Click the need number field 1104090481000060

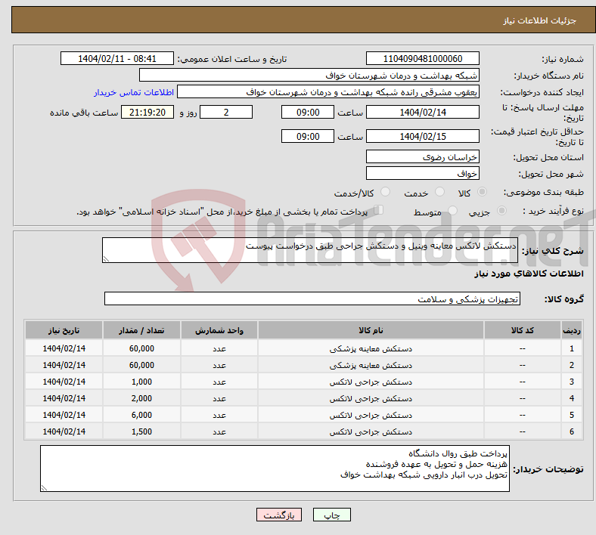[x=423, y=58]
